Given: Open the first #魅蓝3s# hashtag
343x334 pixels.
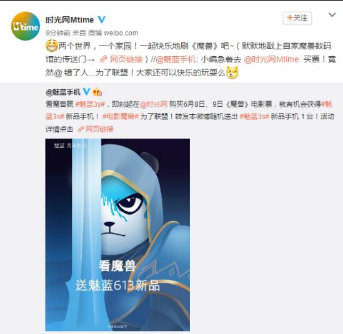Looking at the screenshot, I should coord(90,104).
